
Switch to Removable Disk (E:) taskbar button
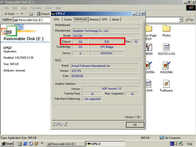tap(66, 144)
